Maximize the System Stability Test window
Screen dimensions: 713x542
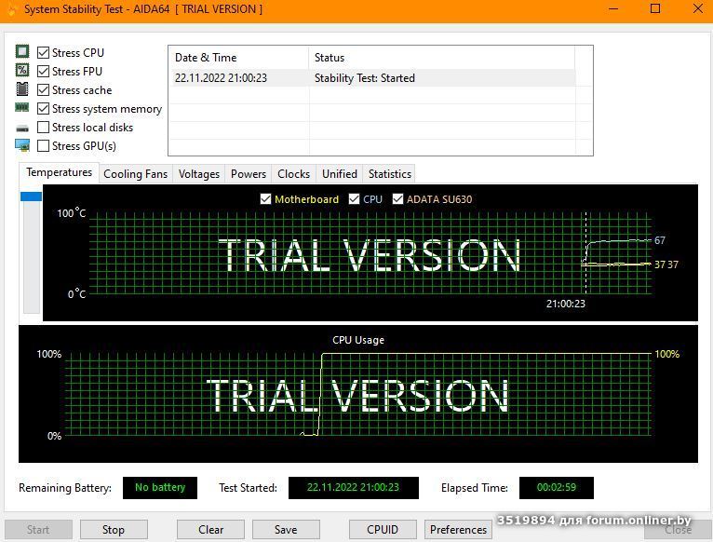tap(655, 8)
